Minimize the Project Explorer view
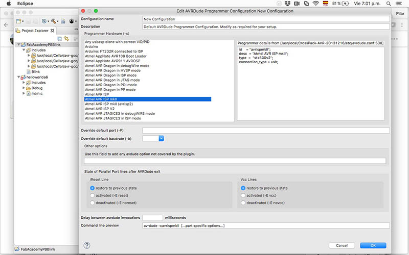409x255 pixels. (x=76, y=30)
